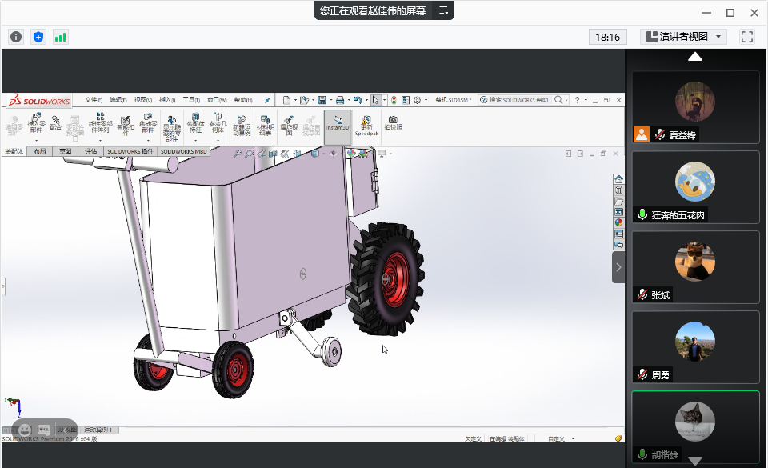The height and width of the screenshot is (468, 768).
Task: Click the blue security shield icon
Action: (x=38, y=37)
